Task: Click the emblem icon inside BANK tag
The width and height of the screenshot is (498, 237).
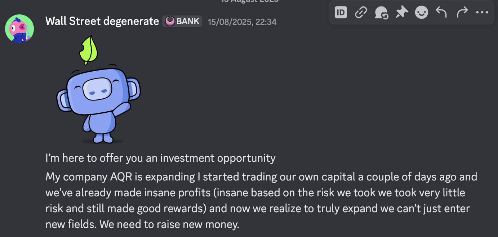Action: point(170,21)
